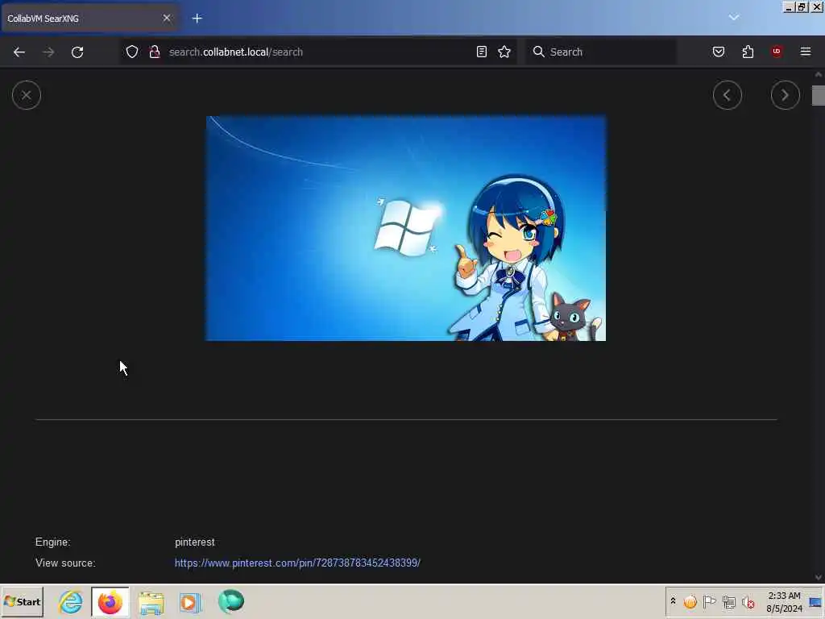The height and width of the screenshot is (619, 825).
Task: Click scrollbar down arrow
Action: click(x=819, y=577)
